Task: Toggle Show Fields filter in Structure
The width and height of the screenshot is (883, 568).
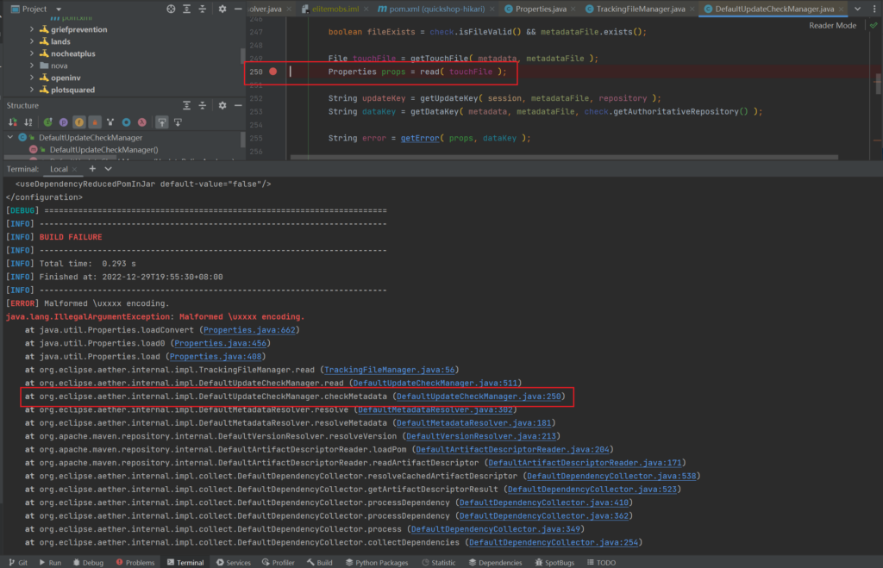Action: 78,122
